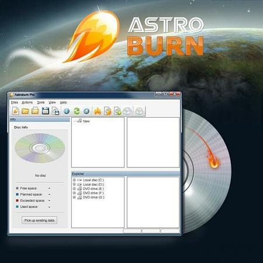Click the Disc Info heading text

tap(21, 127)
